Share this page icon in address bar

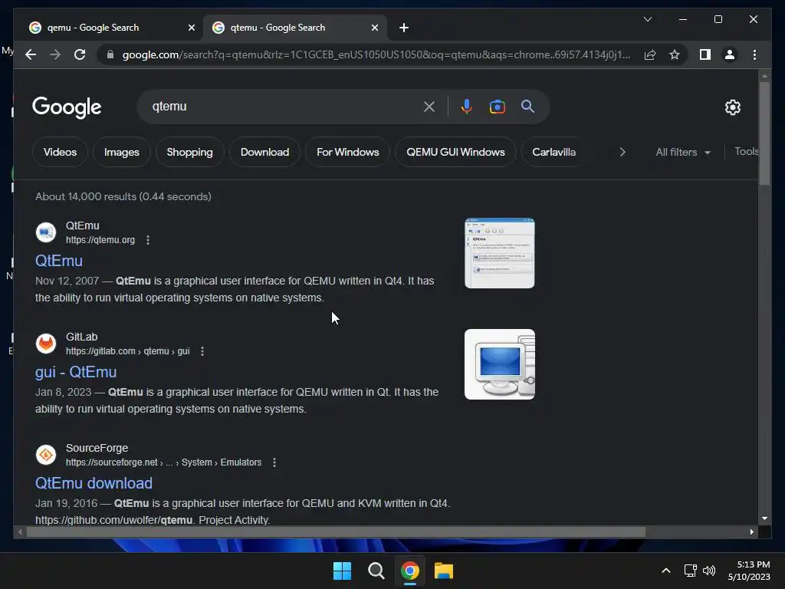(650, 54)
